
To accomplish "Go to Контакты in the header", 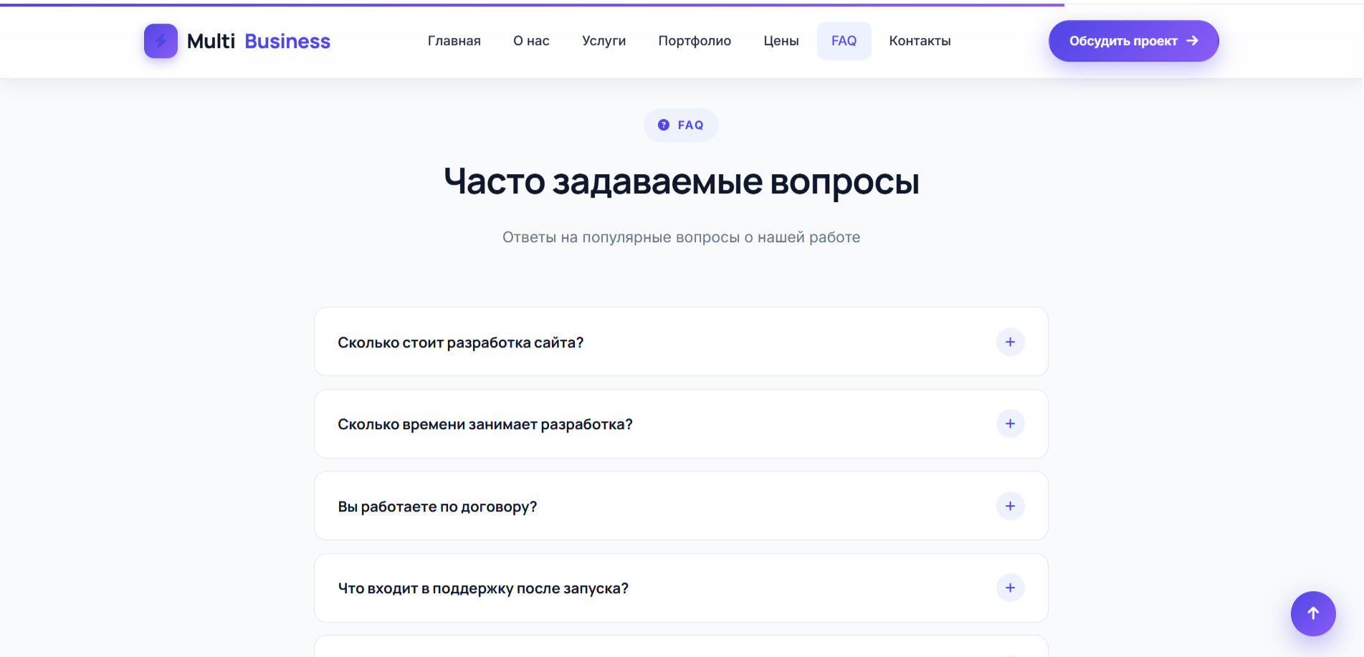I will click(x=920, y=41).
